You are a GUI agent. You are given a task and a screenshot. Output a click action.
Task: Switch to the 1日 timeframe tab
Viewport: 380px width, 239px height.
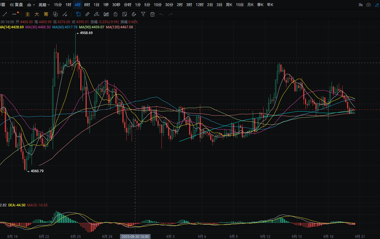tap(97, 5)
